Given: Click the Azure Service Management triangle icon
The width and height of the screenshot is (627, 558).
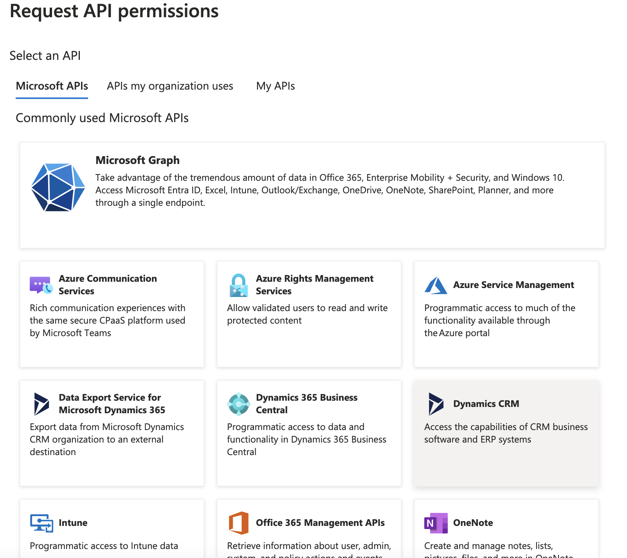Looking at the screenshot, I should [436, 285].
